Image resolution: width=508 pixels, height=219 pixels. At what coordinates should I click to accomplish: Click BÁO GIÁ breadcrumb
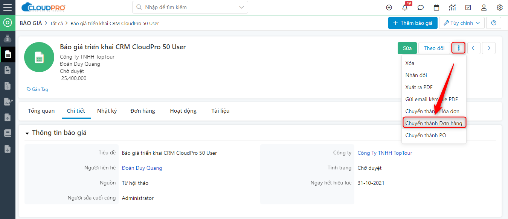pos(31,23)
